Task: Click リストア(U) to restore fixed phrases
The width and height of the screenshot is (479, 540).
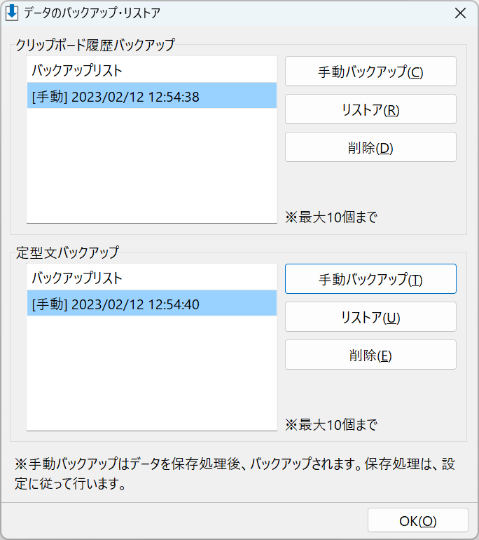Action: (x=370, y=317)
